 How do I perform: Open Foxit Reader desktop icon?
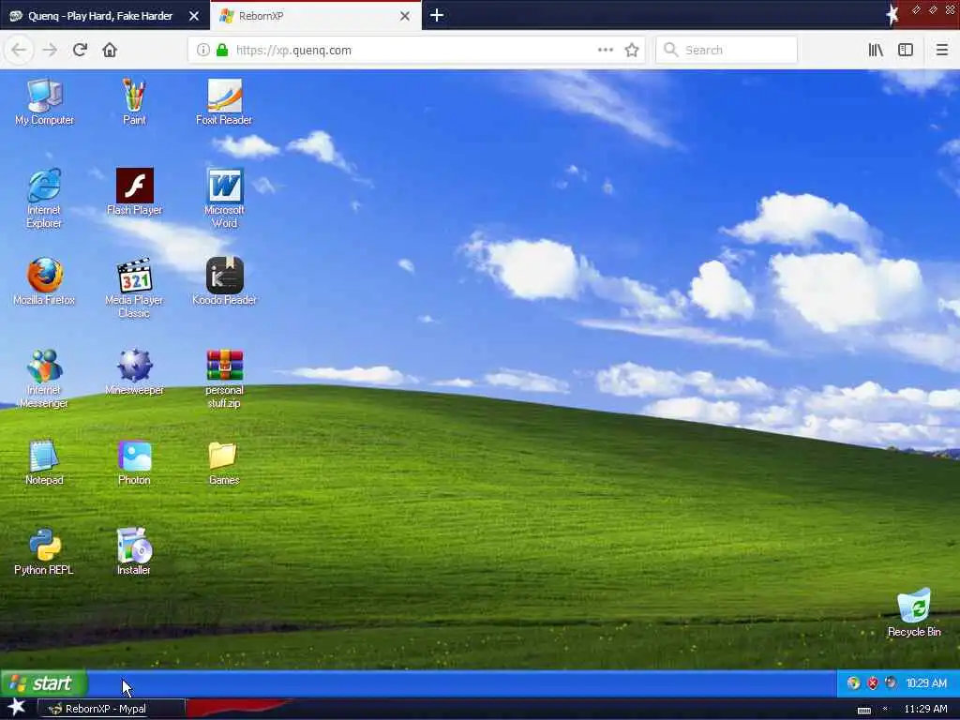[x=224, y=102]
